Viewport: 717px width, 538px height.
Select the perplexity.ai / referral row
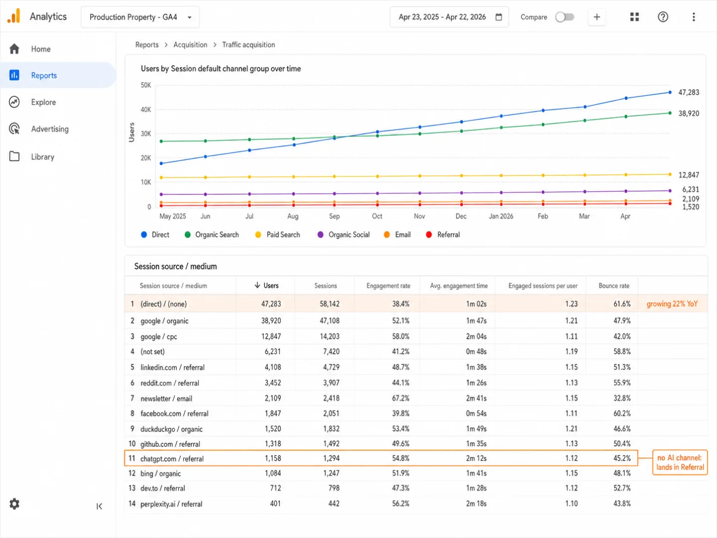416,504
